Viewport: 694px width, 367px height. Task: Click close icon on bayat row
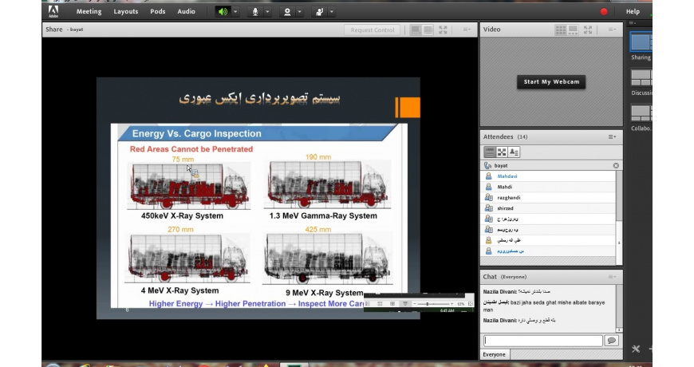(616, 166)
